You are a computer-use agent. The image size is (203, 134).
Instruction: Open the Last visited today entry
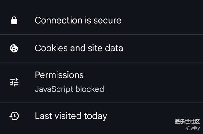coord(101,116)
